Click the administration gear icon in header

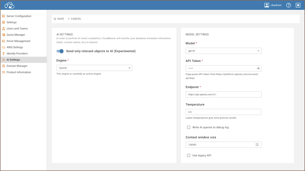[298, 5]
